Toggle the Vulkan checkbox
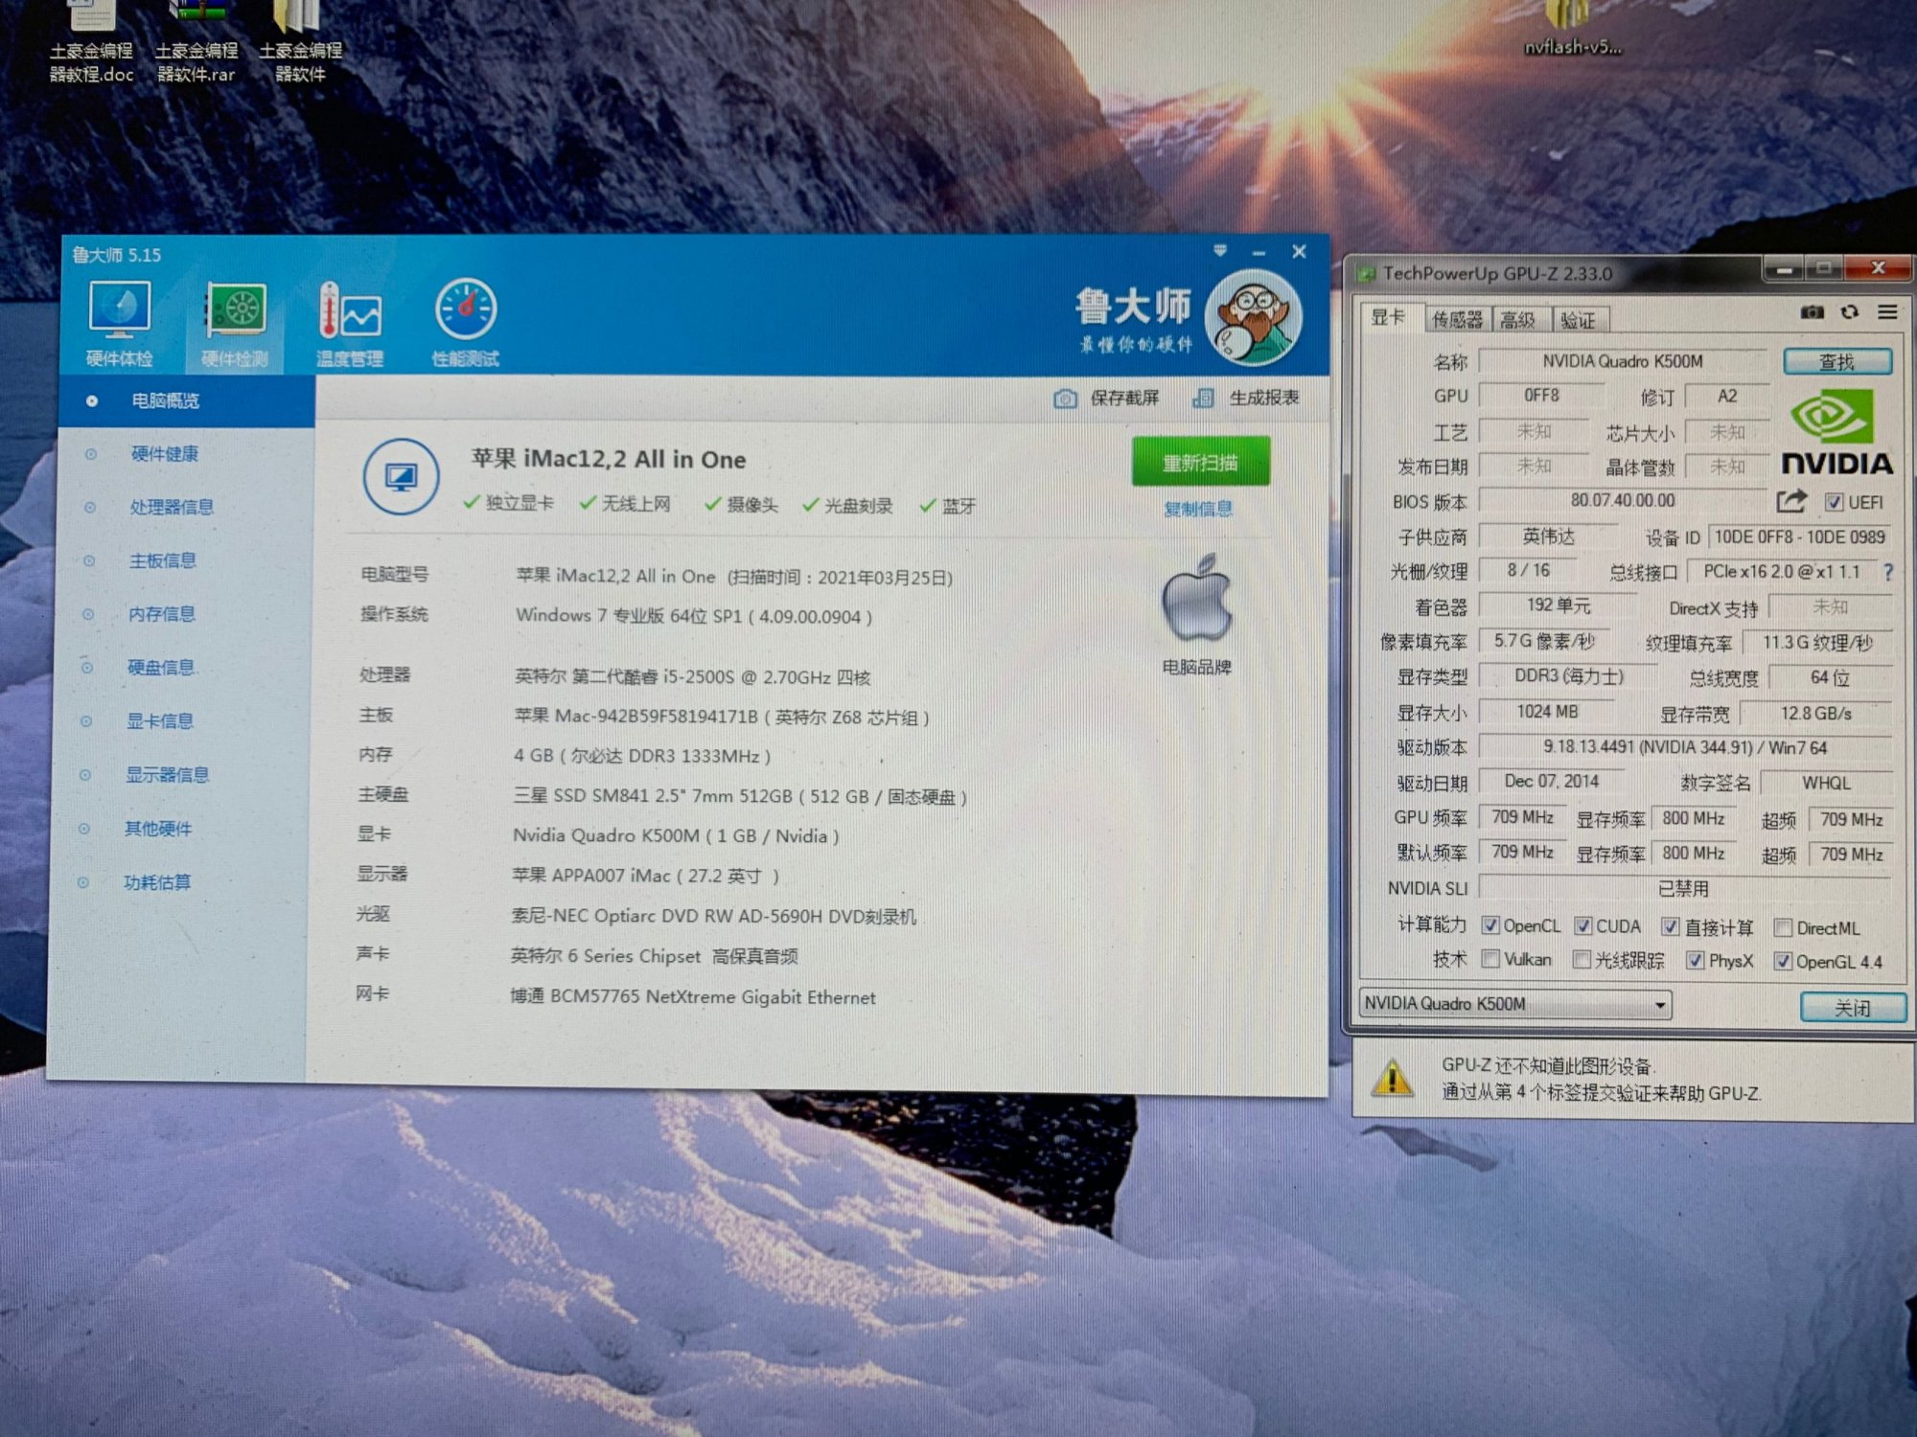1917x1437 pixels. click(x=1490, y=959)
